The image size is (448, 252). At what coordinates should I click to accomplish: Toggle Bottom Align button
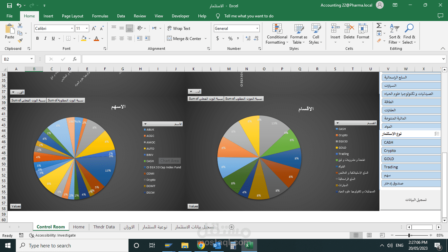(130, 28)
